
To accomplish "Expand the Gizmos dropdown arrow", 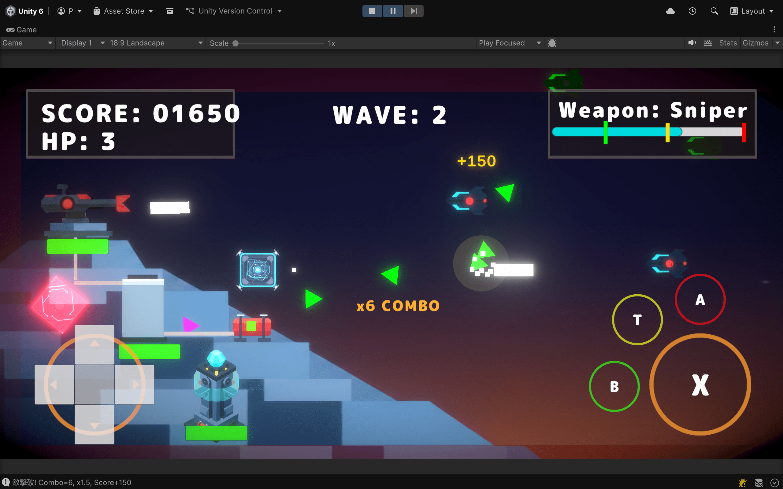I will [777, 43].
